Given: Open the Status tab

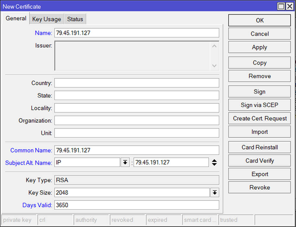Looking at the screenshot, I should click(x=75, y=19).
